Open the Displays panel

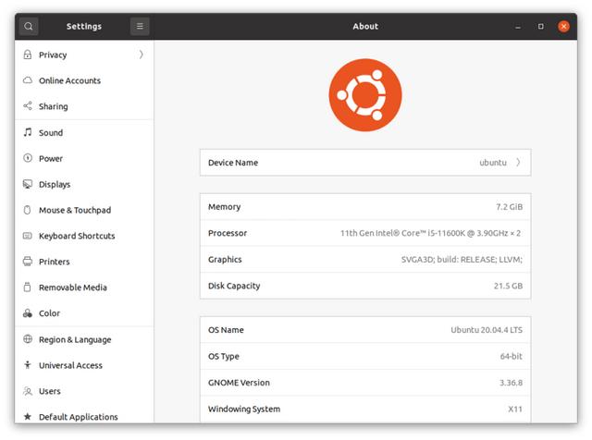[84, 184]
